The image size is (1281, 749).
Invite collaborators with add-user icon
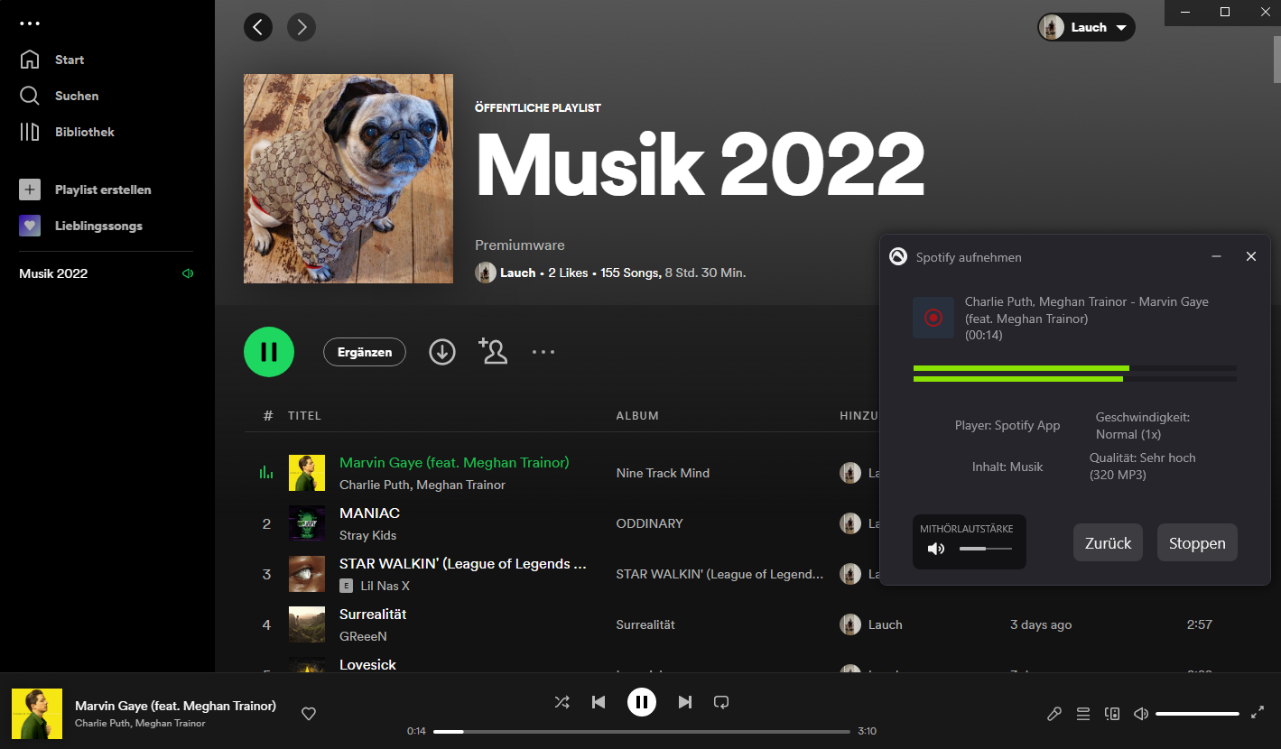pyautogui.click(x=493, y=351)
